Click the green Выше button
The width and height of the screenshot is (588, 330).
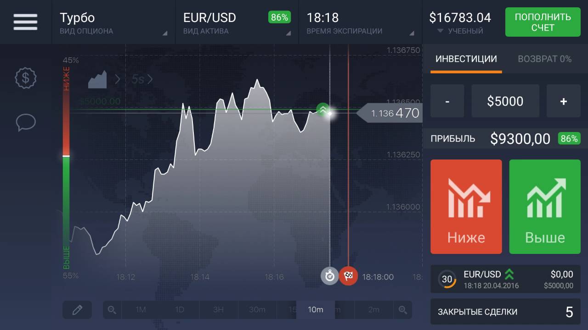(x=545, y=207)
